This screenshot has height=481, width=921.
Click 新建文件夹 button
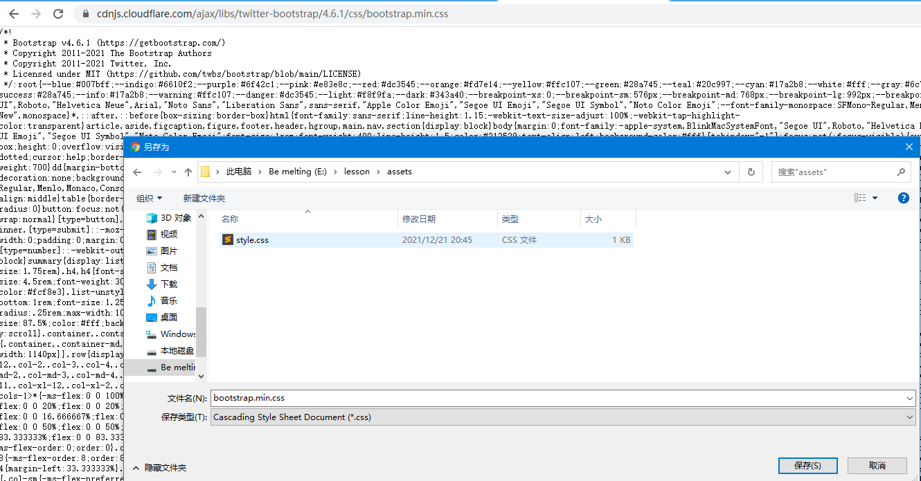[204, 198]
